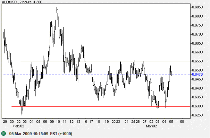
Task: Click the 0.6450 price axis label
Action: pyautogui.click(x=198, y=79)
